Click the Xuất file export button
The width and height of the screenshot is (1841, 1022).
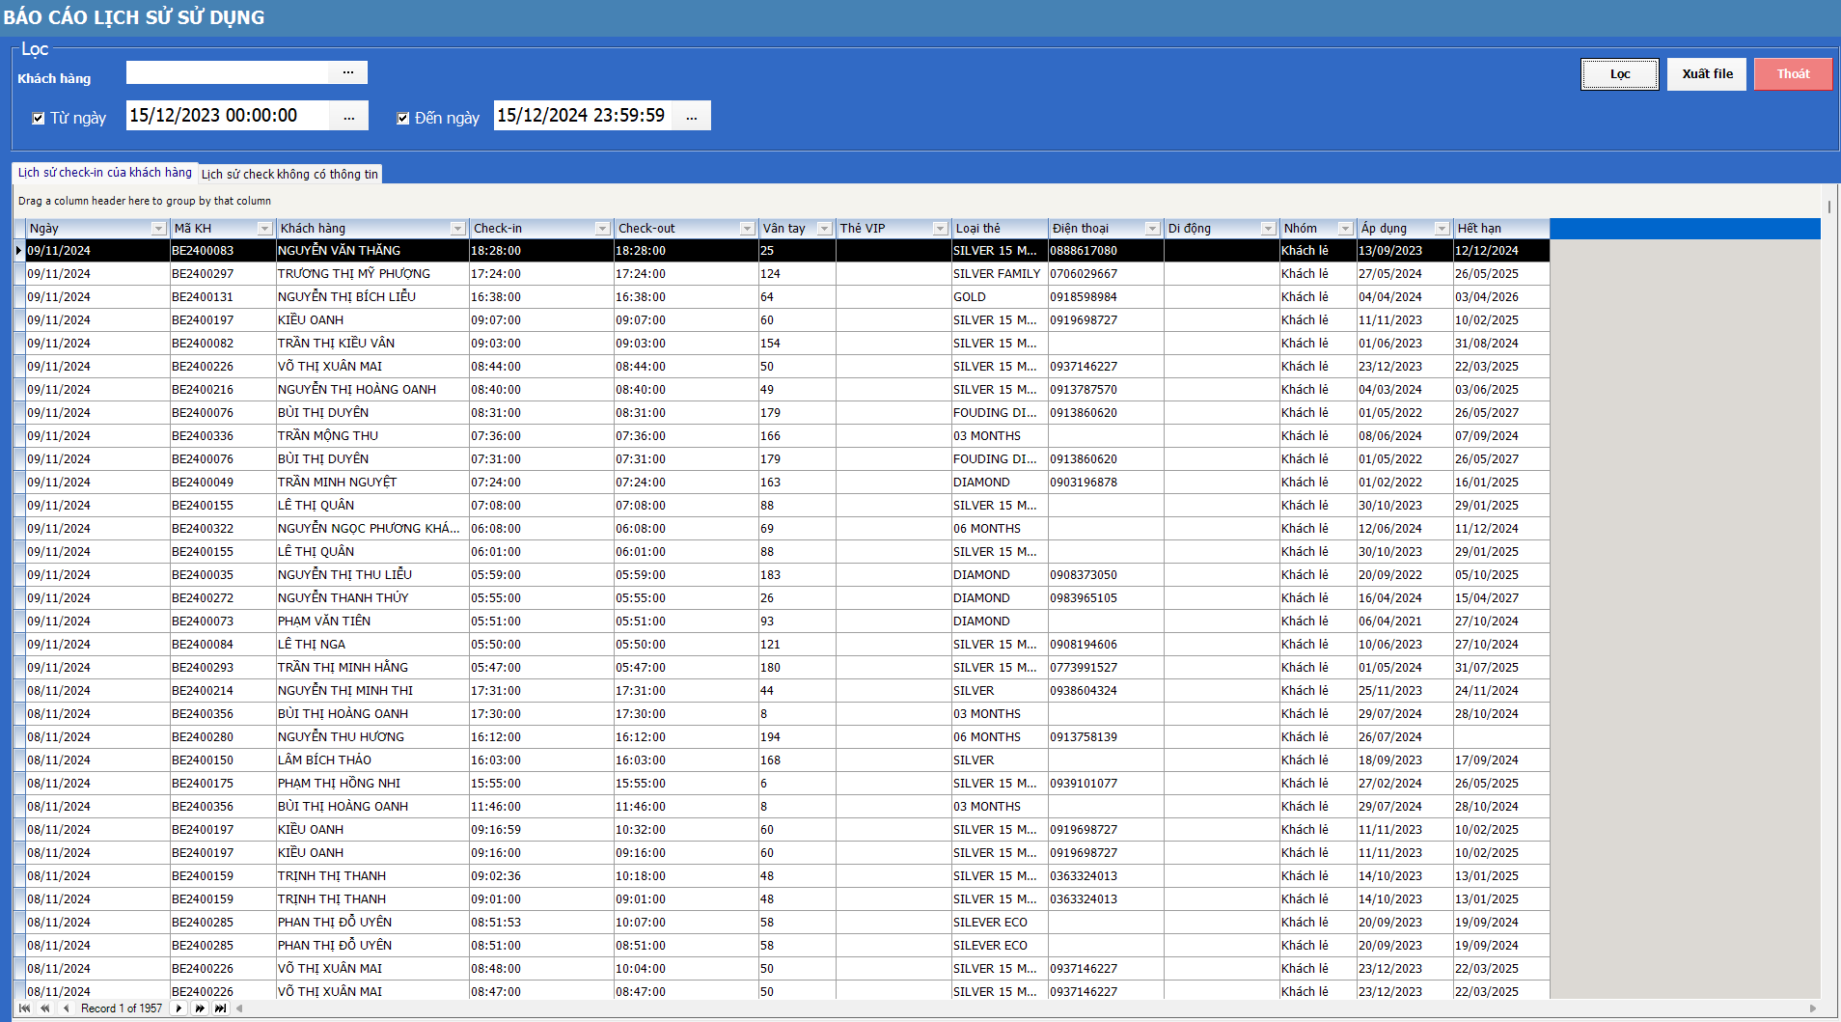pos(1707,74)
